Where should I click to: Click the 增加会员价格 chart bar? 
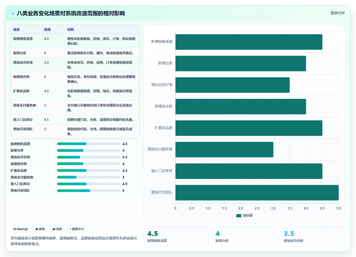tap(233, 85)
